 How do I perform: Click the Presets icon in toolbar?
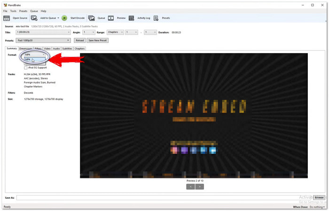point(156,18)
